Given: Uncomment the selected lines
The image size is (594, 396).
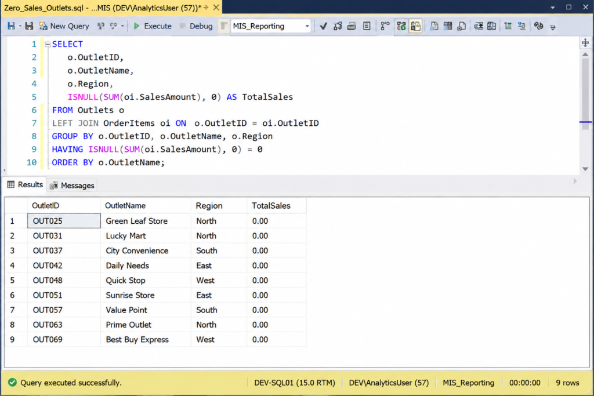Looking at the screenshot, I should coord(492,26).
